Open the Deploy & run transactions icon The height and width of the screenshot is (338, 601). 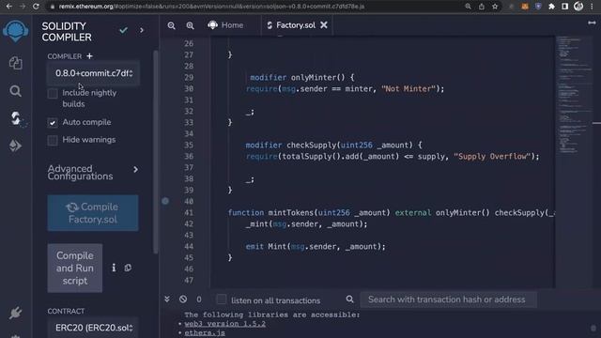[x=15, y=146]
